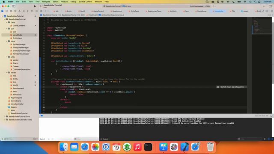
Task: Open the BaseBuilderTutorial scheme selector
Action: [x=112, y=6]
